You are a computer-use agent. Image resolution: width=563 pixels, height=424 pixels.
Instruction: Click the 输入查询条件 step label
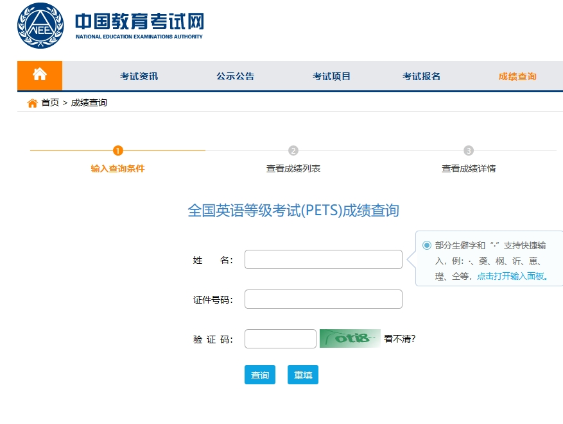[117, 168]
